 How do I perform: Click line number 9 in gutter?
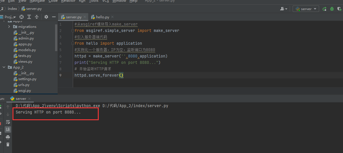[60, 75]
